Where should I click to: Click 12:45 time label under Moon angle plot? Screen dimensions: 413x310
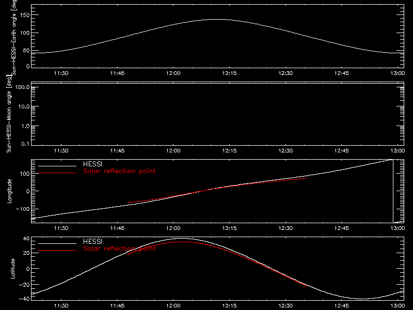(x=342, y=151)
